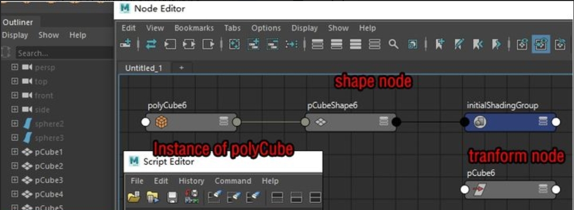This screenshot has width=574, height=210.
Task: Toggle the highlighted grid snapping toolbar button
Action: pyautogui.click(x=541, y=44)
